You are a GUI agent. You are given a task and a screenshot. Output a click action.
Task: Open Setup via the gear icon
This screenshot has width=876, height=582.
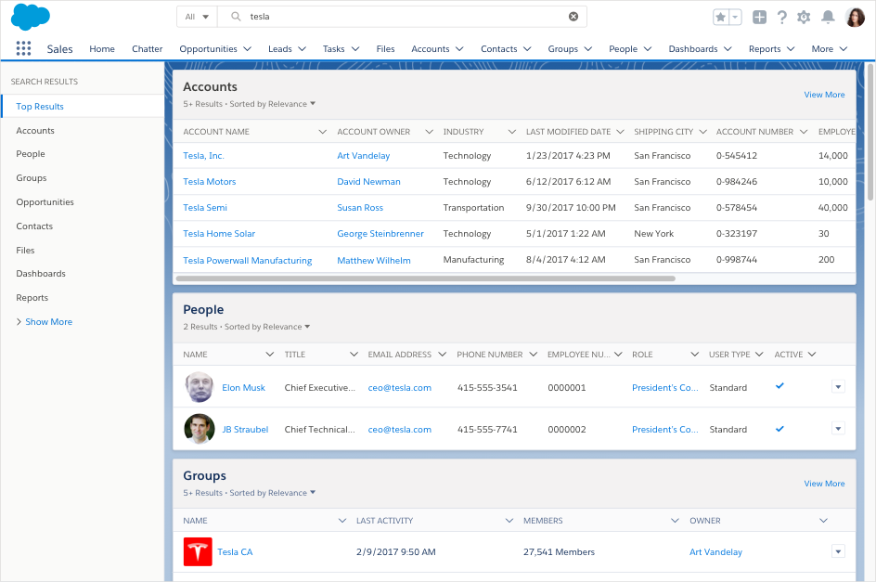coord(804,17)
